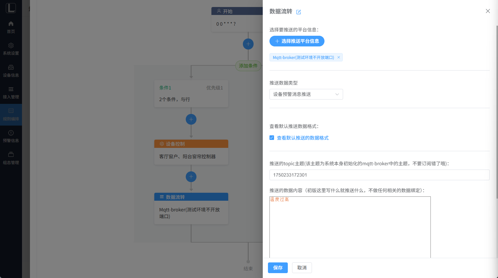The height and width of the screenshot is (278, 498).
Task: Remove the Mqtt-broker platform tag
Action: pos(339,57)
